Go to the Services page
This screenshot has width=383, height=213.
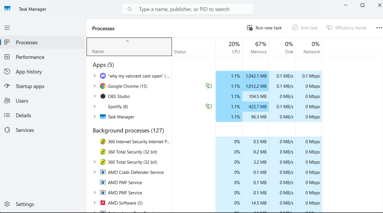(25, 130)
